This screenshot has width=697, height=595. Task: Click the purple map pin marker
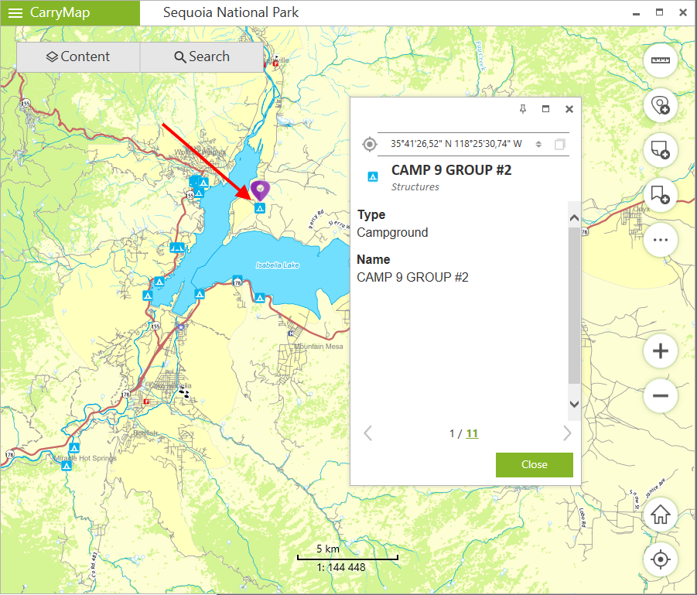coord(261,190)
